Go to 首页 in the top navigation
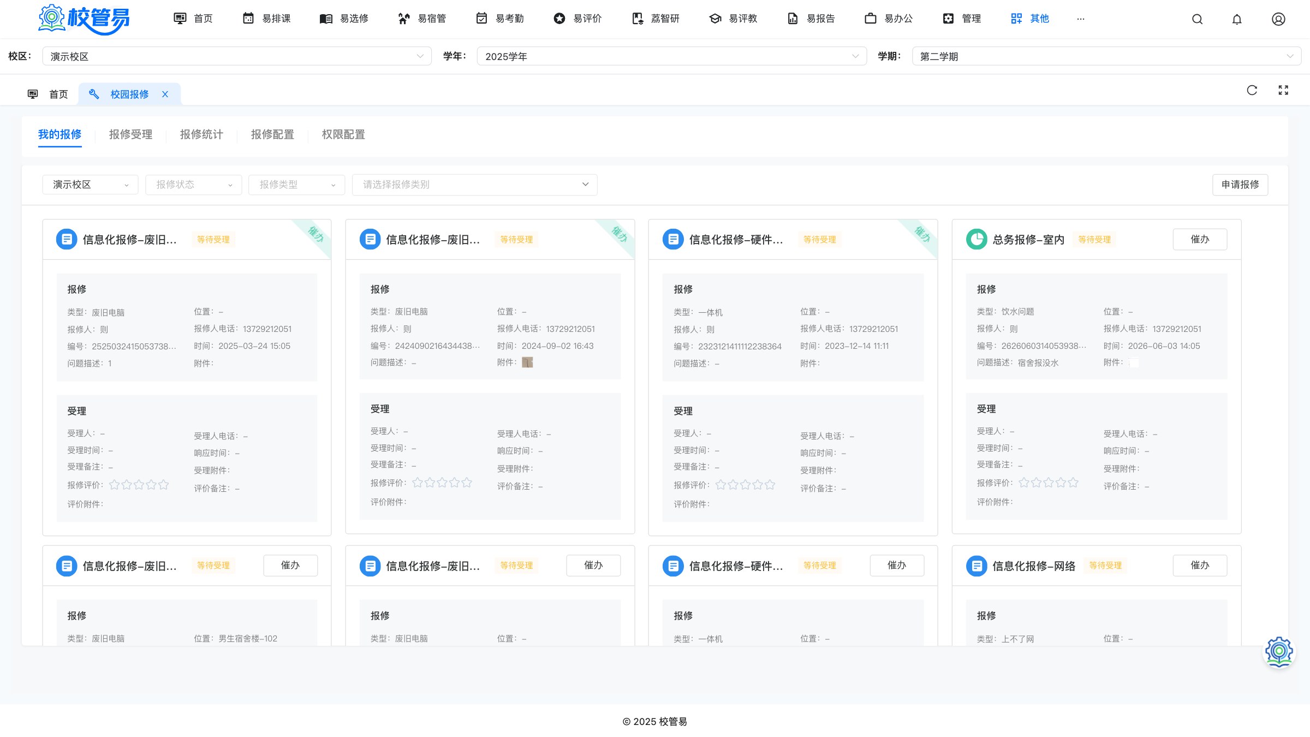This screenshot has height=737, width=1310. click(193, 19)
